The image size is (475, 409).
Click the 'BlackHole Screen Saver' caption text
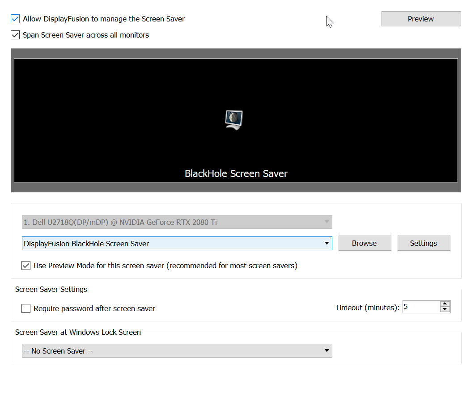236,173
